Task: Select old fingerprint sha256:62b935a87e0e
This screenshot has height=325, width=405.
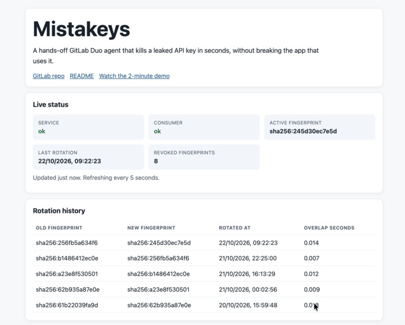Action: (67, 290)
